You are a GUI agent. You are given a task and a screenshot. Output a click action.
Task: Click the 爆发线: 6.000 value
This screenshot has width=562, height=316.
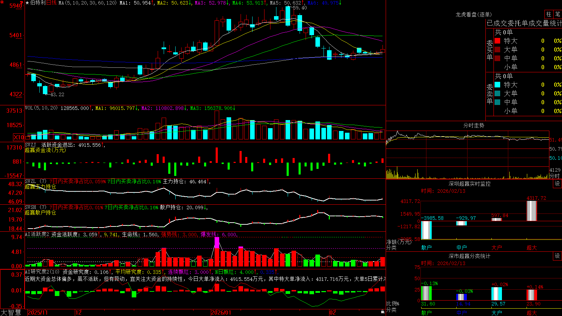coord(219,234)
